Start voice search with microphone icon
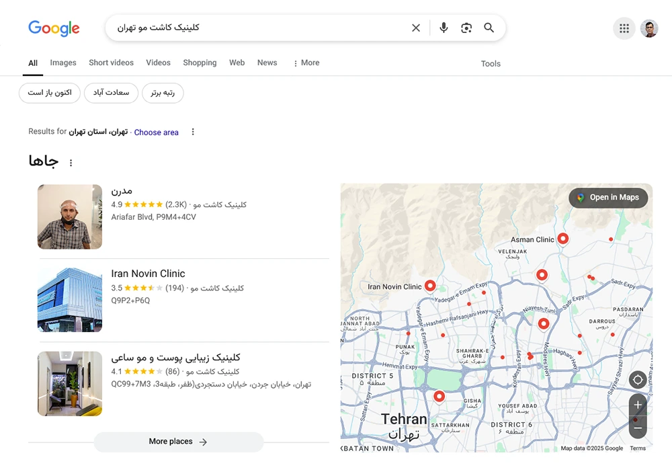672x474 pixels. pyautogui.click(x=444, y=28)
